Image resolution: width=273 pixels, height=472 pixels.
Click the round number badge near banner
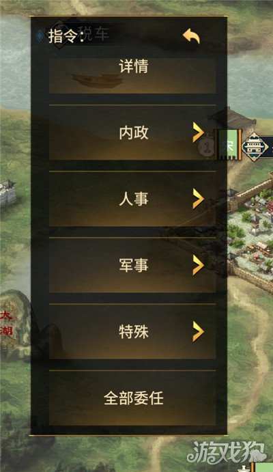coord(207,148)
